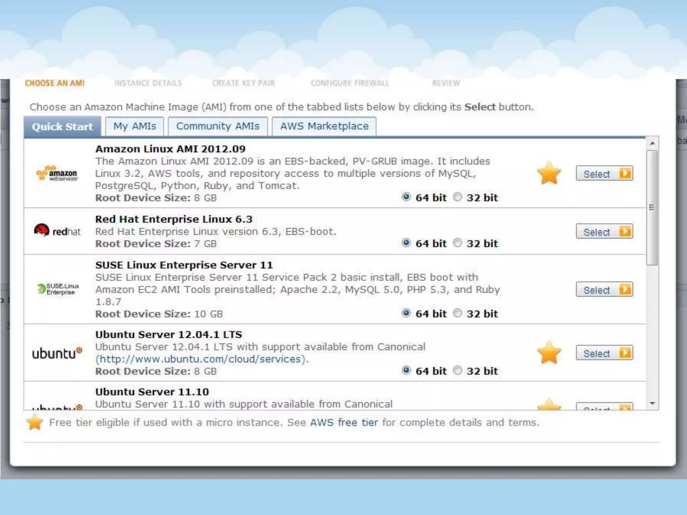Screen dimensions: 687x515
Task: Open the AWS free tier link
Action: point(344,422)
